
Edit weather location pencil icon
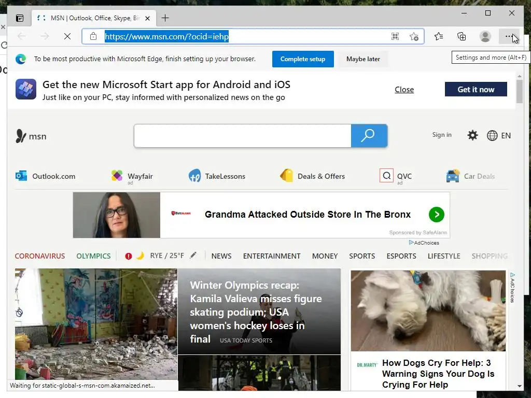(193, 255)
